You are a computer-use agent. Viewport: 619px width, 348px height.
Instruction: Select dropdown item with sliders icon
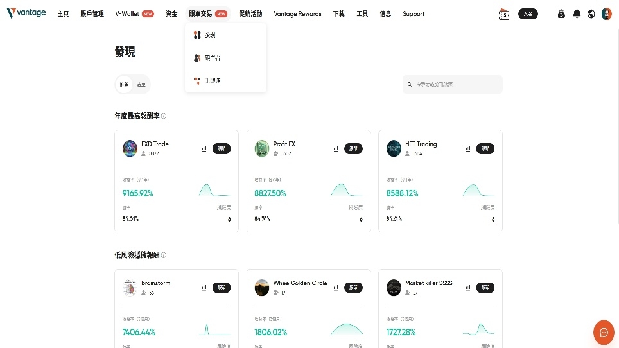225,81
